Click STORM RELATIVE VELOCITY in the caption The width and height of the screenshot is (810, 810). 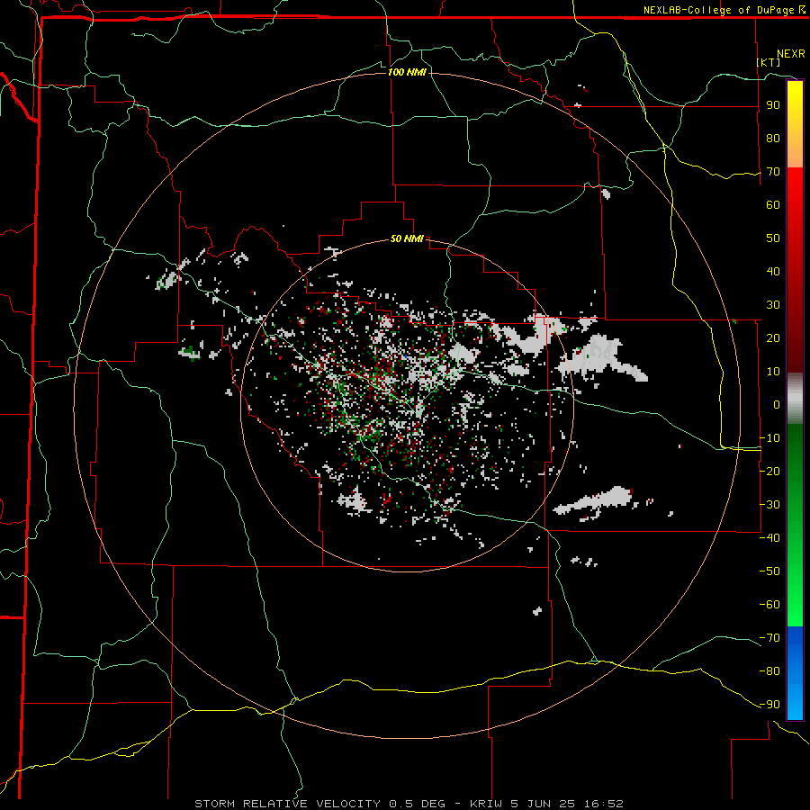289,804
